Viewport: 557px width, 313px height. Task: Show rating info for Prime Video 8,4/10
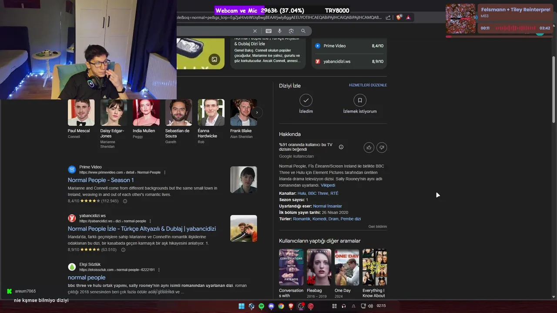(125, 201)
